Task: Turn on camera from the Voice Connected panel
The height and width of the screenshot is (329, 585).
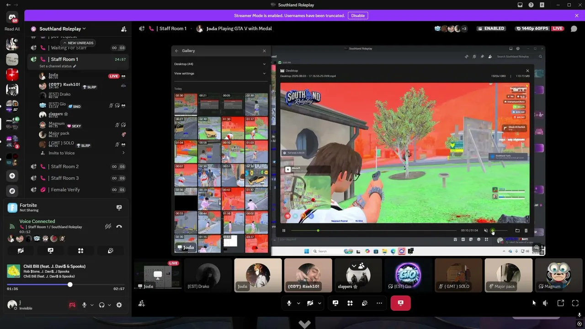Action: [x=21, y=250]
